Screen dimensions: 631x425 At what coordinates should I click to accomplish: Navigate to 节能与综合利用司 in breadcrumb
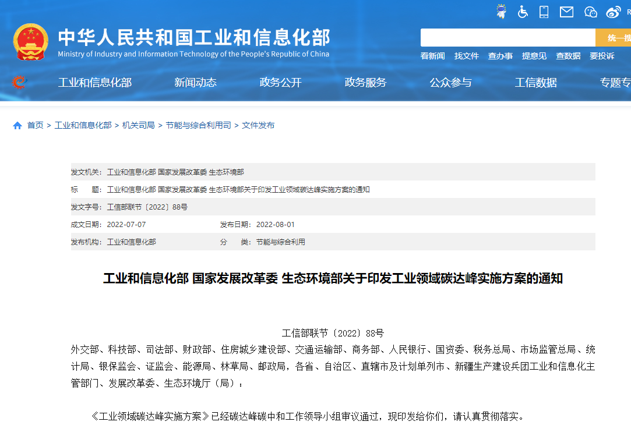coord(198,126)
